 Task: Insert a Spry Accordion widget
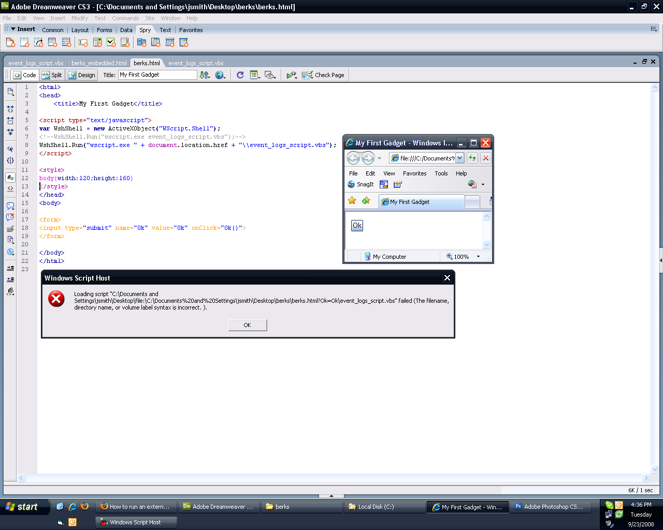pyautogui.click(x=168, y=42)
